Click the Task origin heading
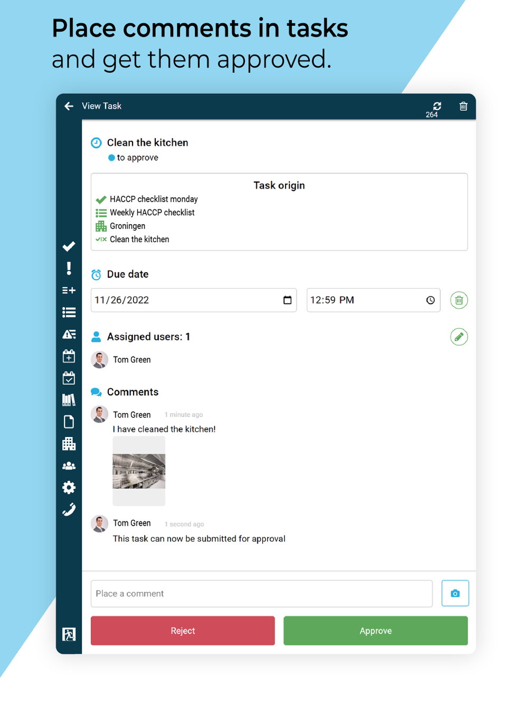The height and width of the screenshot is (704, 528). 279,185
